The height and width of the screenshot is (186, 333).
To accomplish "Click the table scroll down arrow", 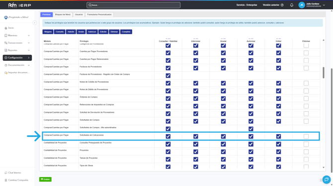I will pos(324,167).
